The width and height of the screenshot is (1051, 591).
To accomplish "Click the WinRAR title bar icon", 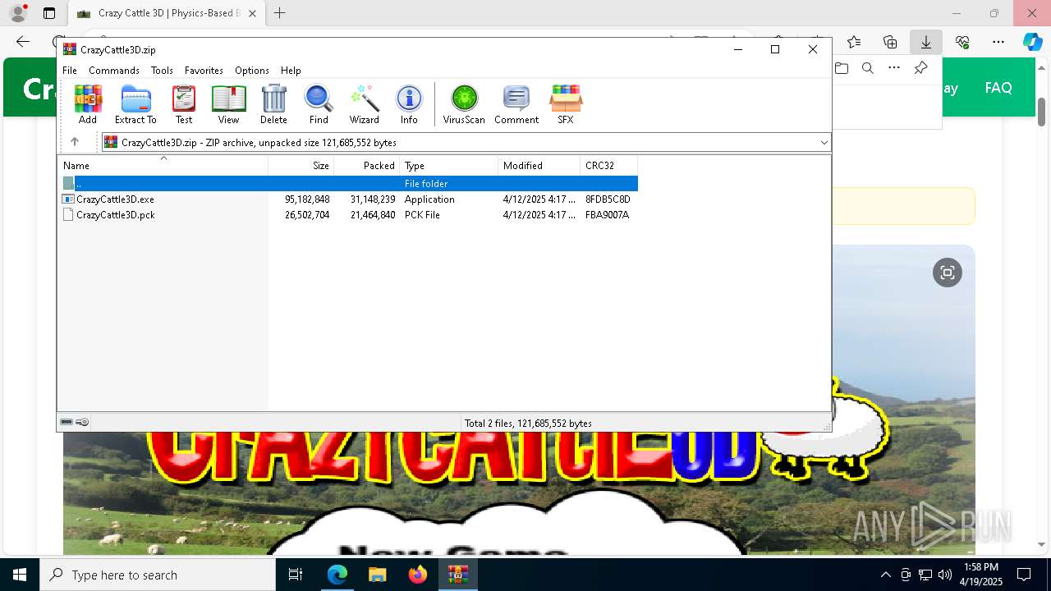I will pos(70,49).
